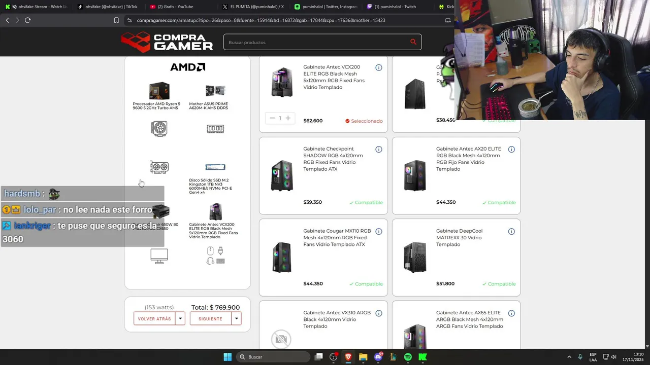Open info for Gabinete Antec AX20 ELITE
This screenshot has width=650, height=365.
(x=511, y=149)
